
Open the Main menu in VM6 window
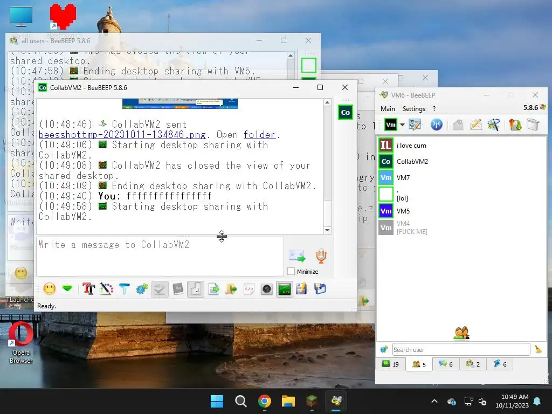(388, 109)
